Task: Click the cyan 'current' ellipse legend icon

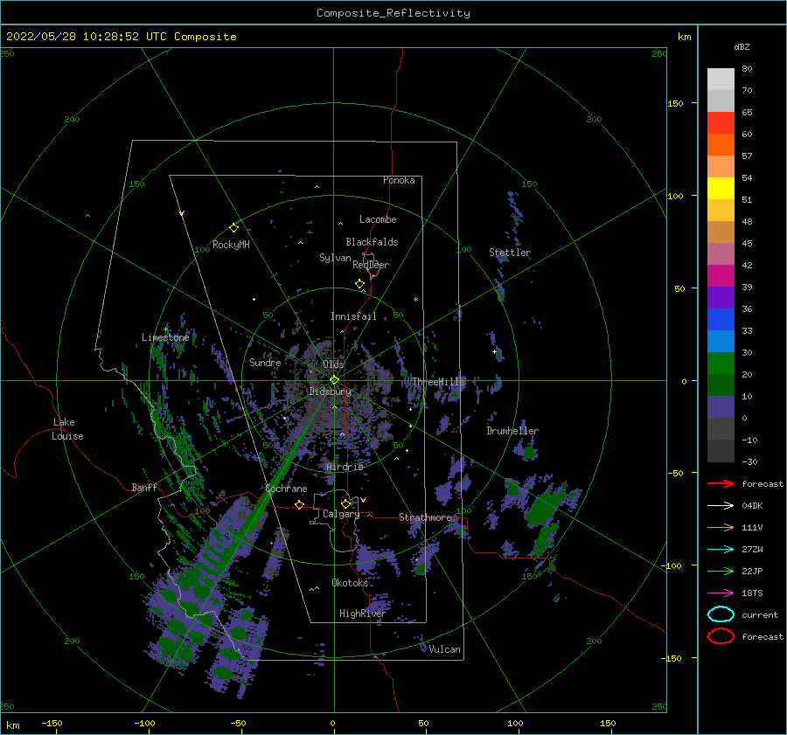Action: click(721, 614)
